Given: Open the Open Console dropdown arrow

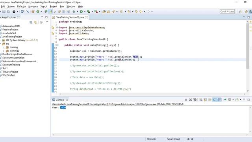Looking at the screenshot, I should 241,100.
